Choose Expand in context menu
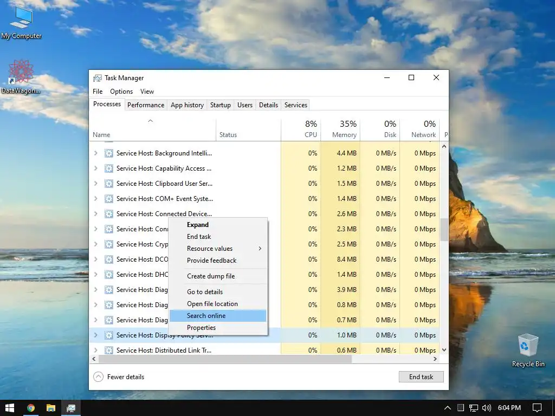Screen dimensions: 555x416 click(x=218, y=225)
